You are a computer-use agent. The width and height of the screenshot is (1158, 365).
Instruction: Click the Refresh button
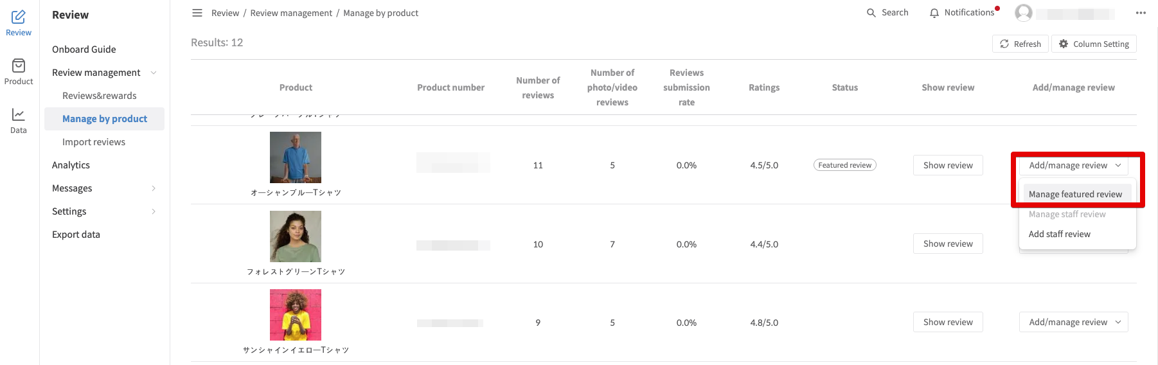pyautogui.click(x=1020, y=44)
